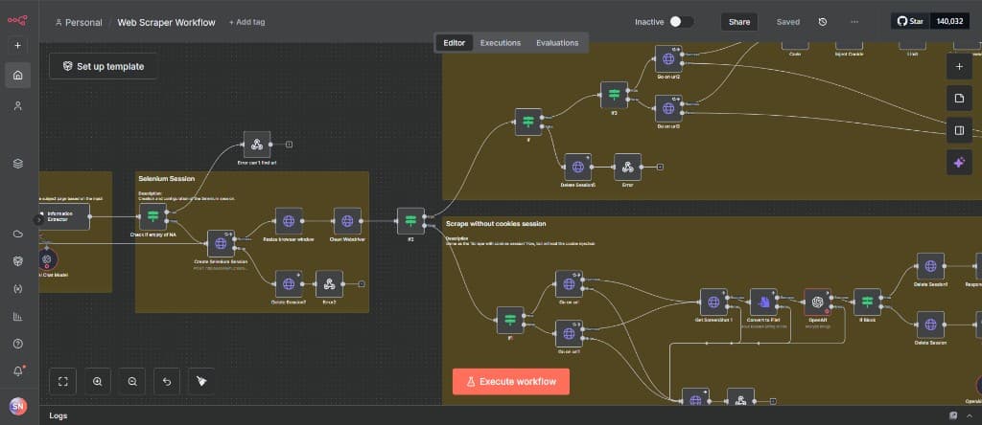982x425 pixels.
Task: Click the SN user avatar
Action: coord(17,406)
